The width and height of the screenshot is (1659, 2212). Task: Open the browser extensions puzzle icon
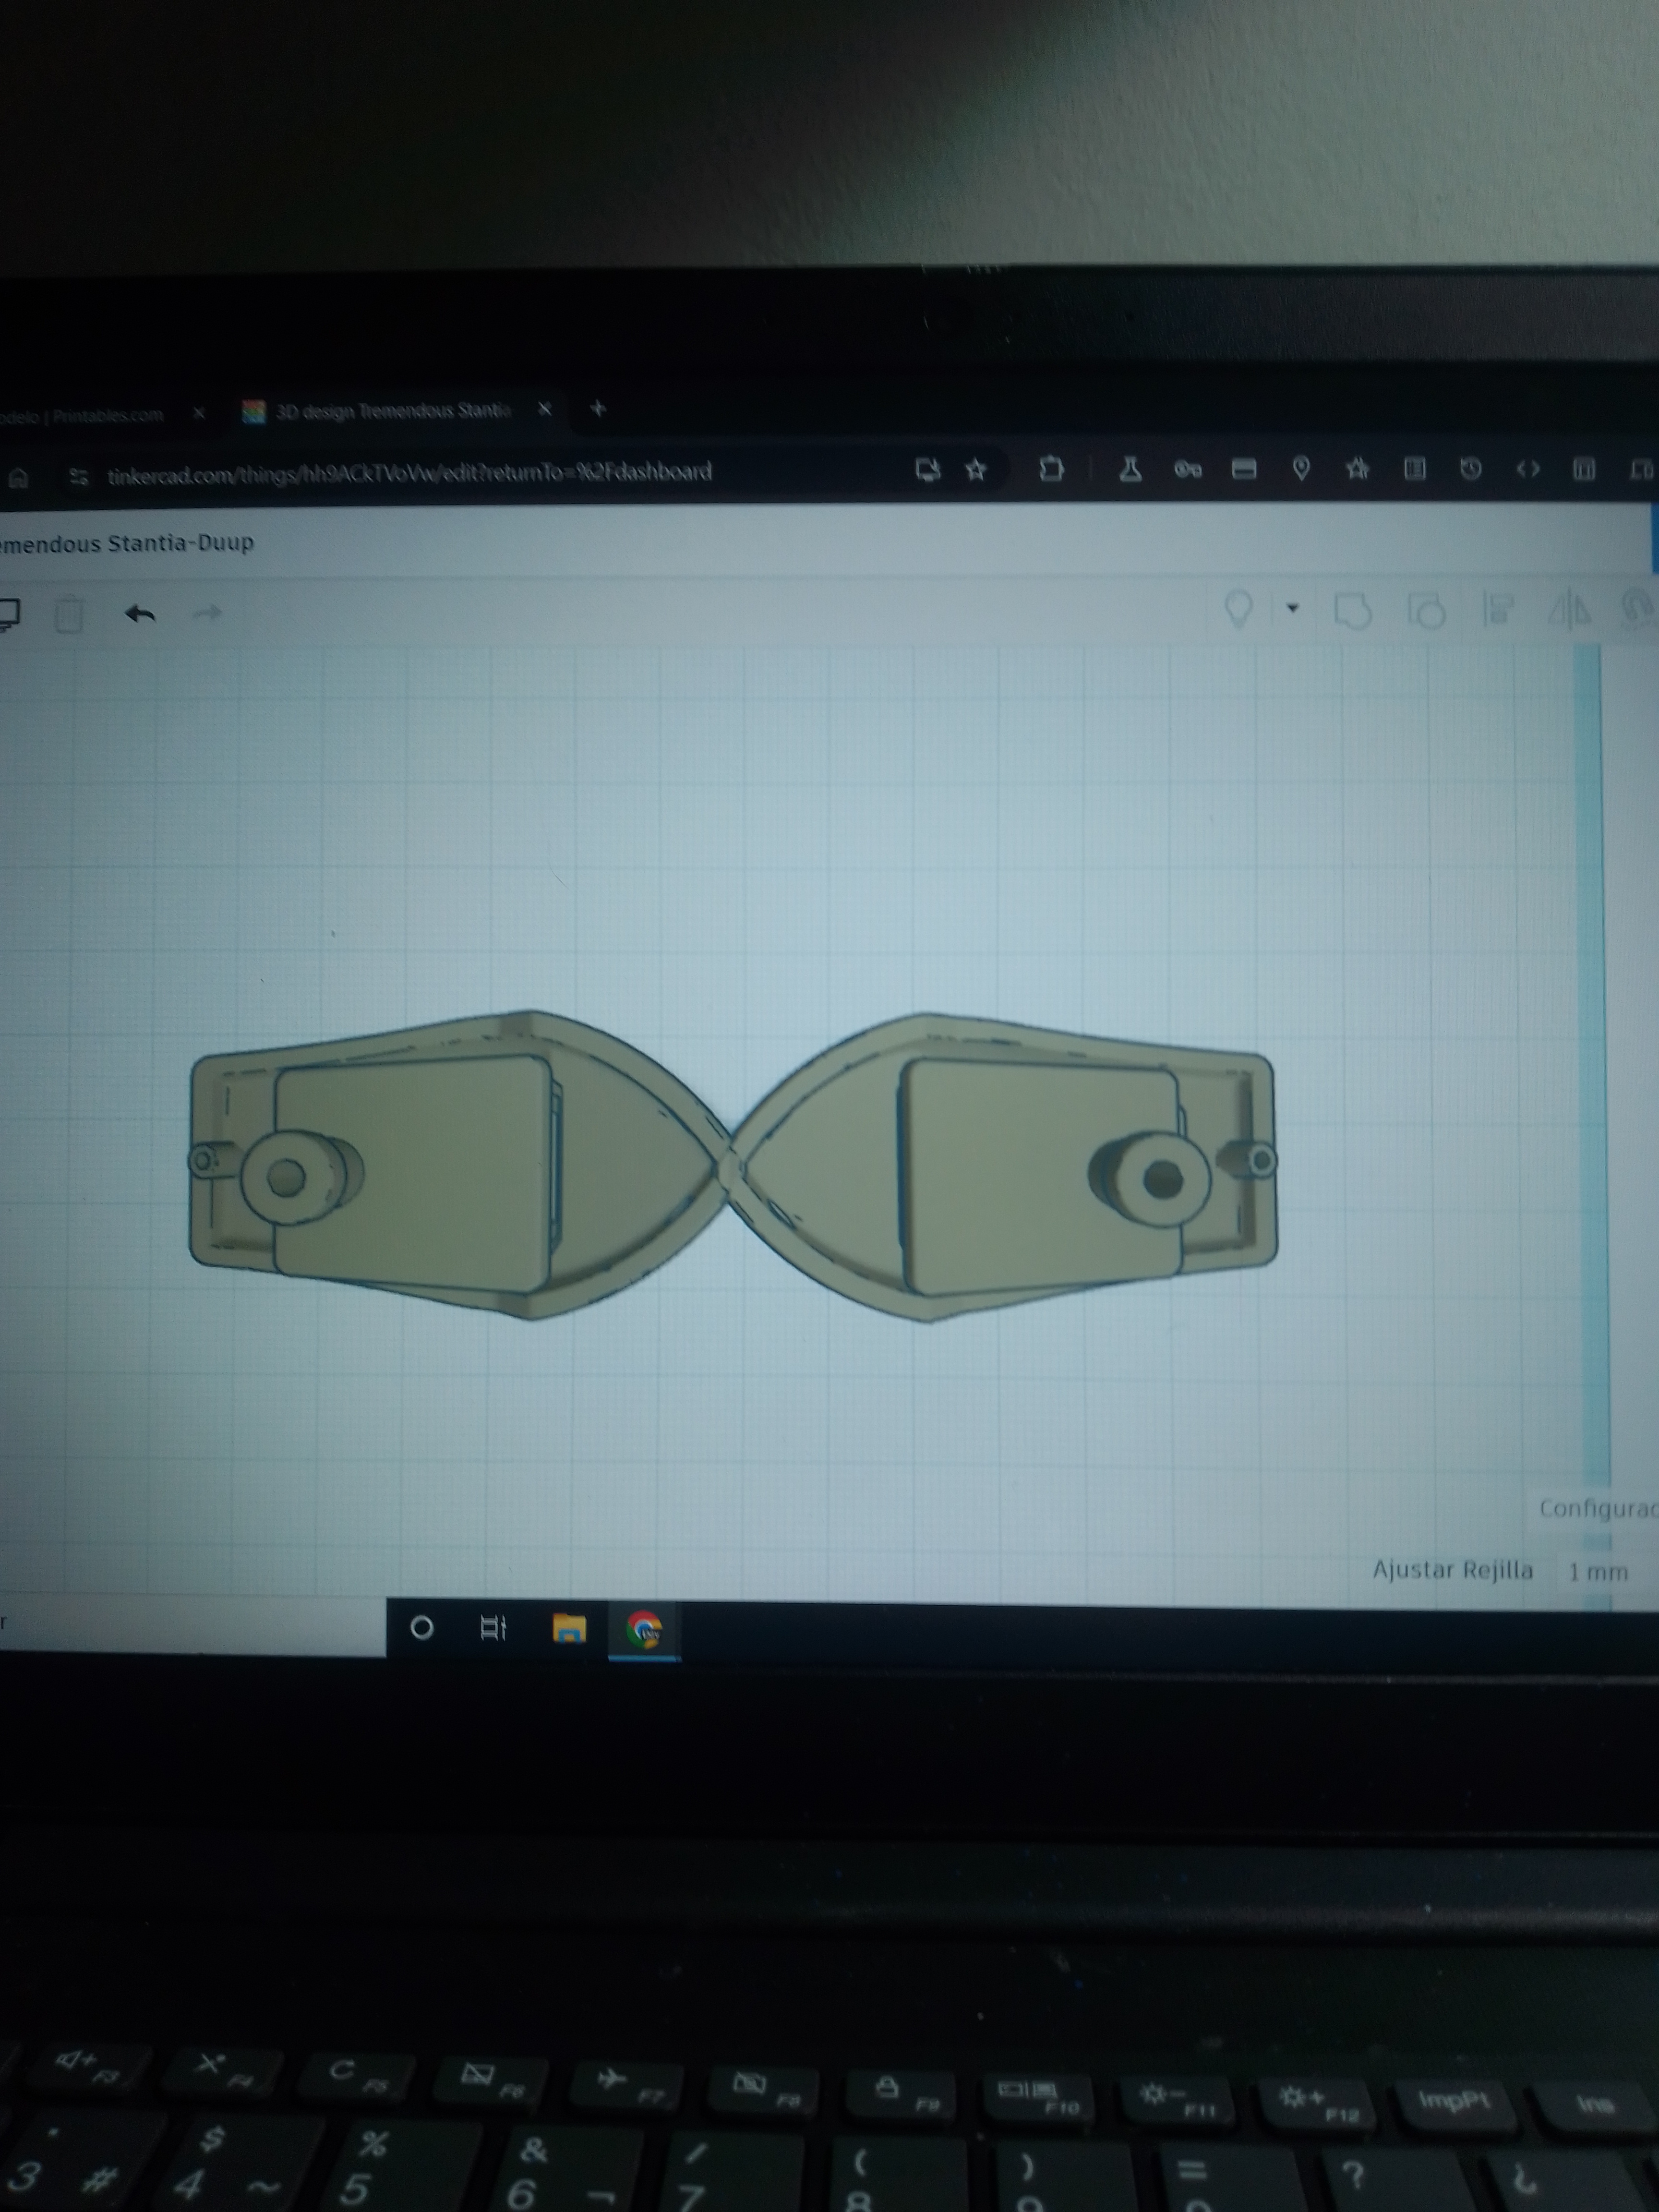click(1051, 468)
